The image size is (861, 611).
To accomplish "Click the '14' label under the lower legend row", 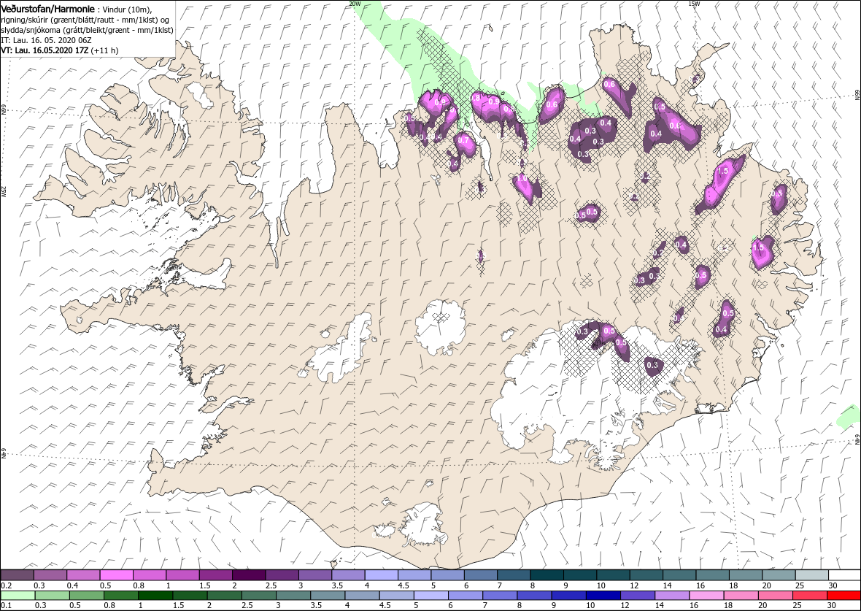I will pos(659,605).
